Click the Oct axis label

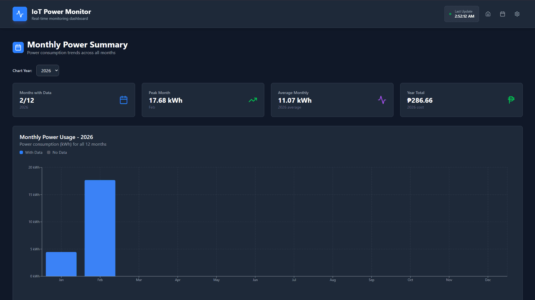[x=410, y=280]
